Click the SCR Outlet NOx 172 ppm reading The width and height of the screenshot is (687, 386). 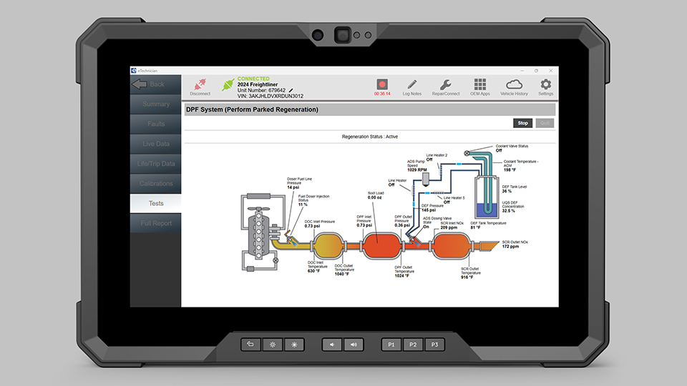click(515, 244)
